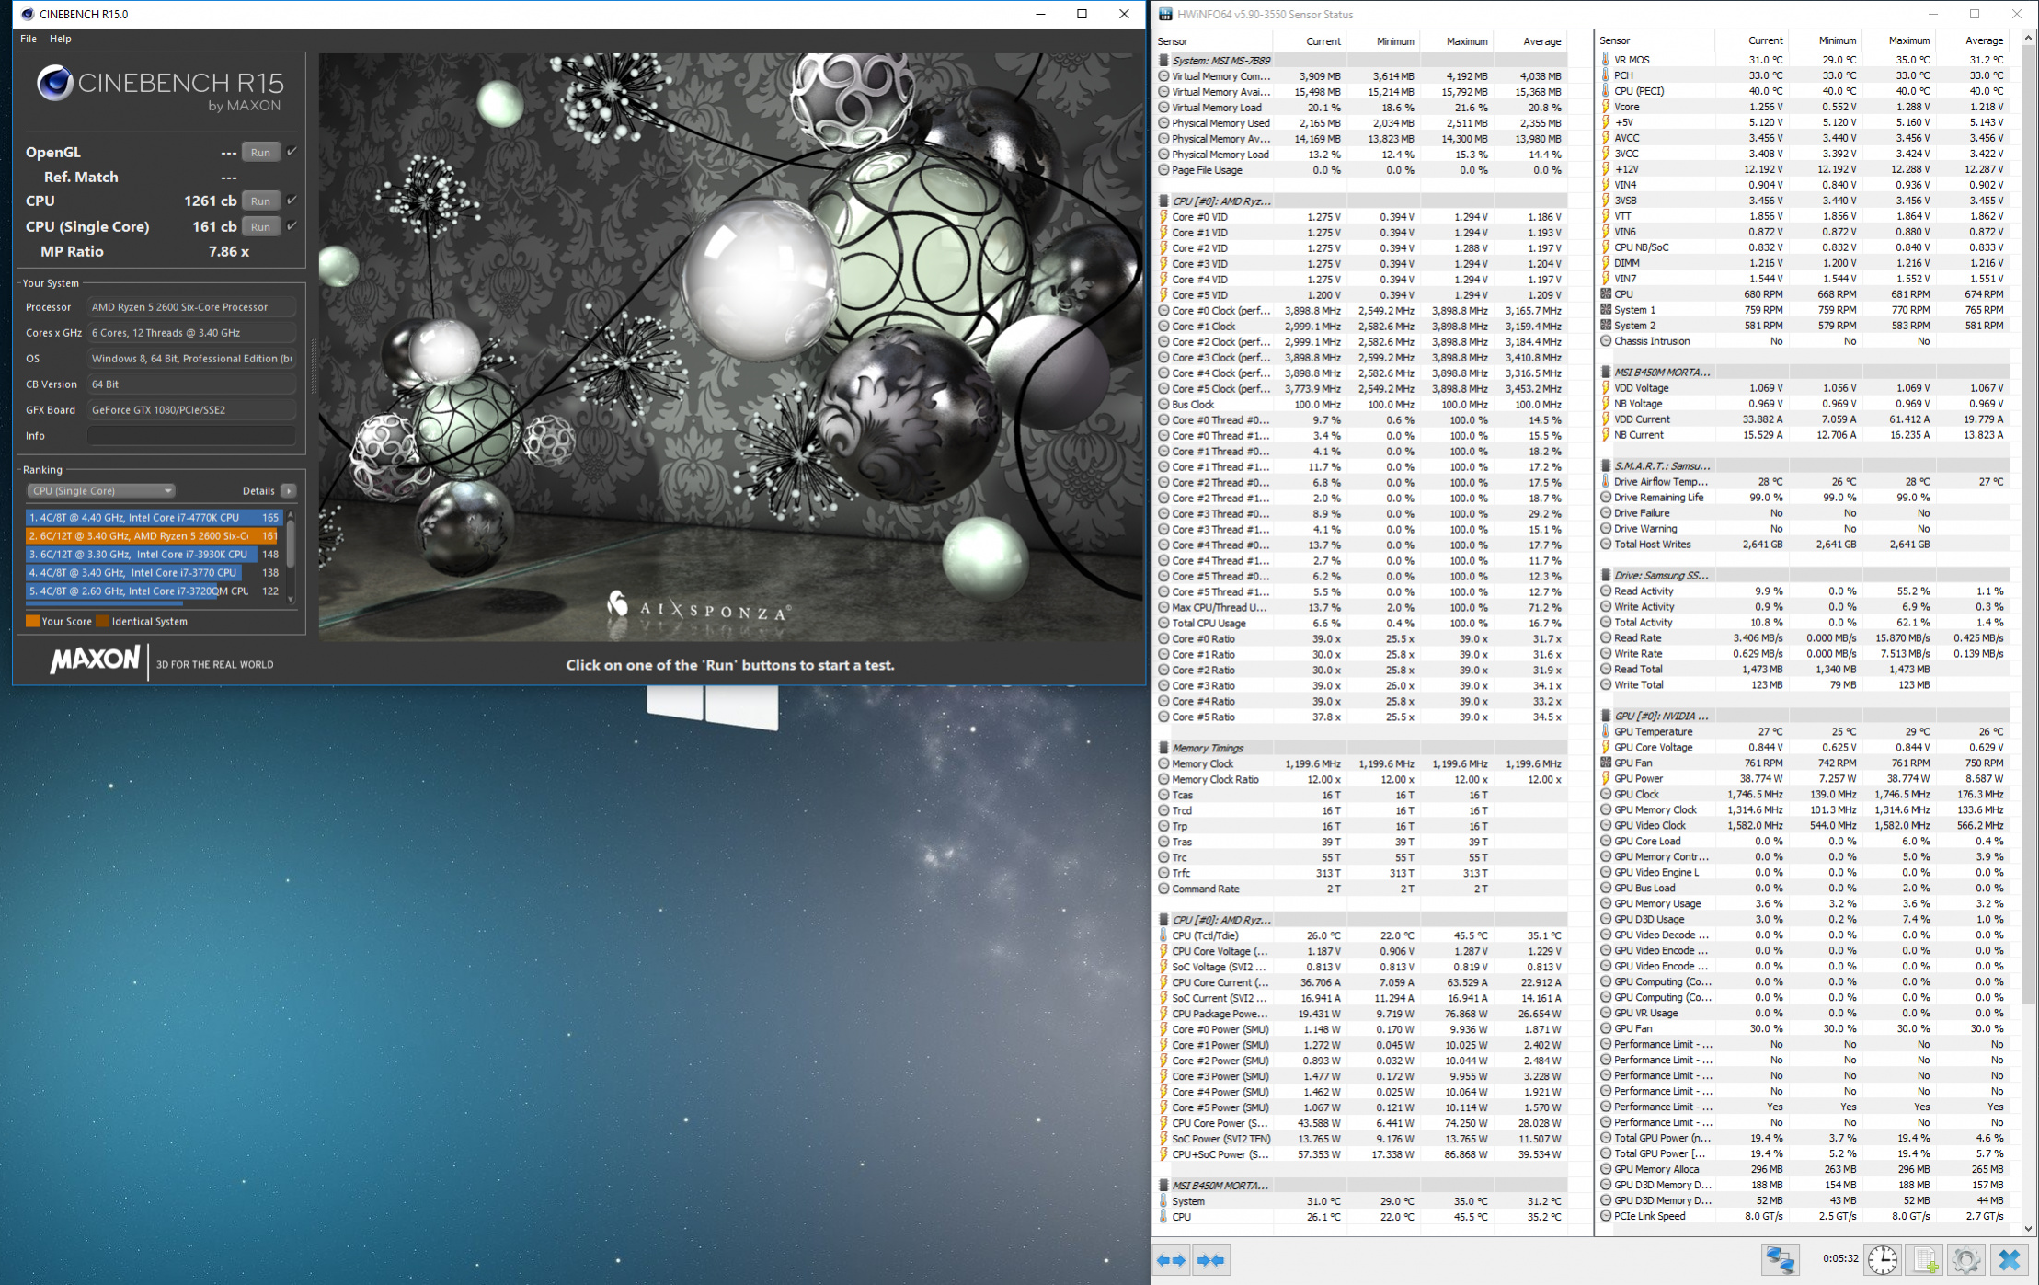Click the Info input field in Your System
This screenshot has height=1285, width=2039.
191,436
